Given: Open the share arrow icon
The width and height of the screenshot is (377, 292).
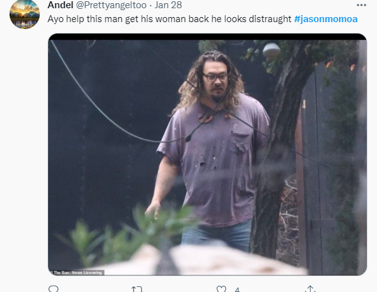Looking at the screenshot, I should (x=310, y=289).
